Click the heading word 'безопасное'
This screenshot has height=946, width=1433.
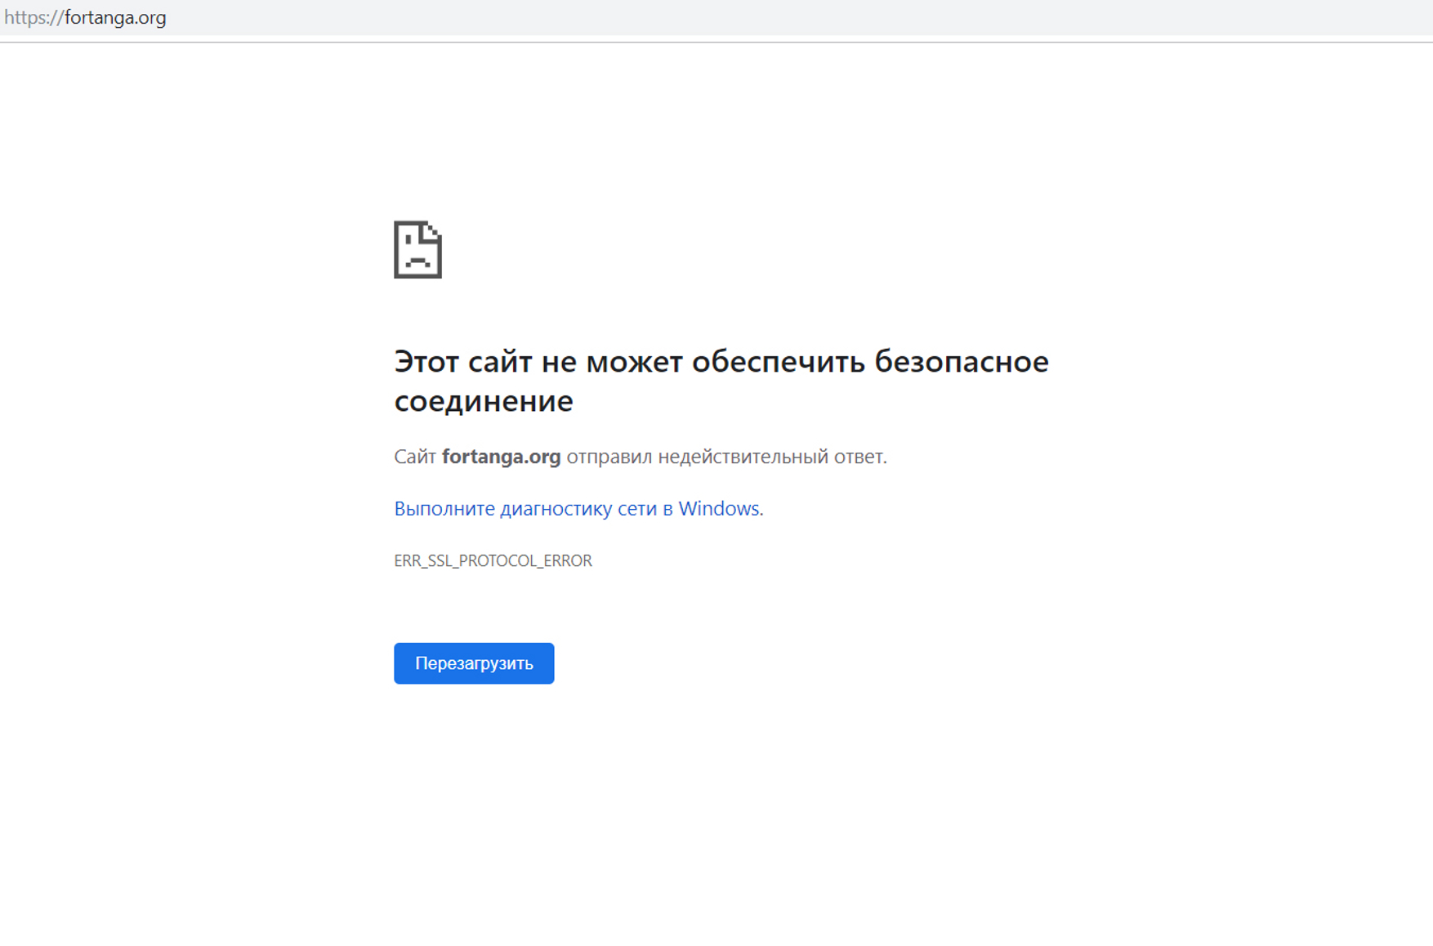click(961, 361)
